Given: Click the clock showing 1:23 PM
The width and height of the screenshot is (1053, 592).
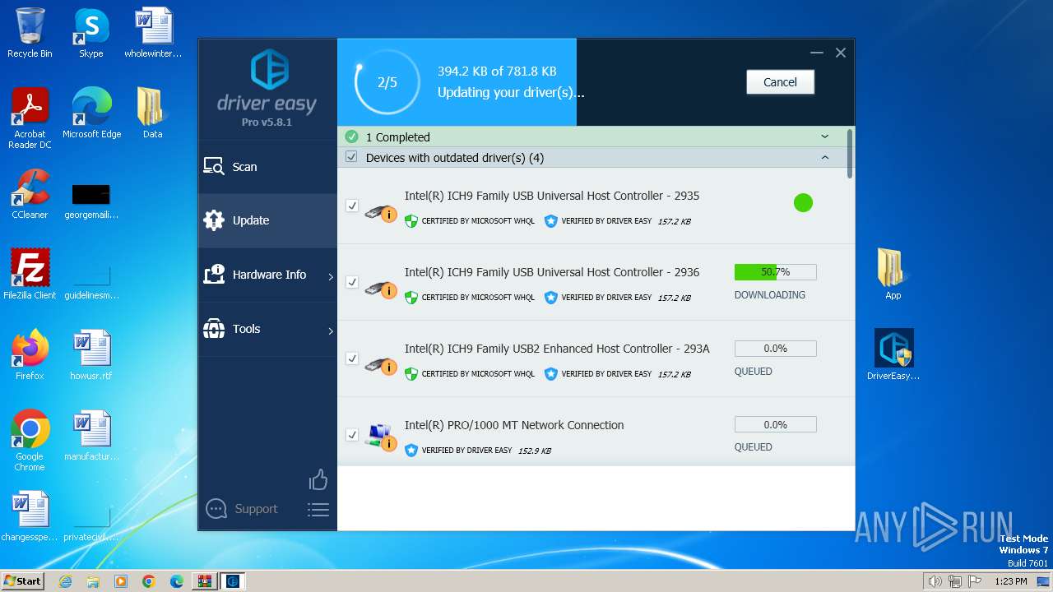Looking at the screenshot, I should click(1010, 581).
